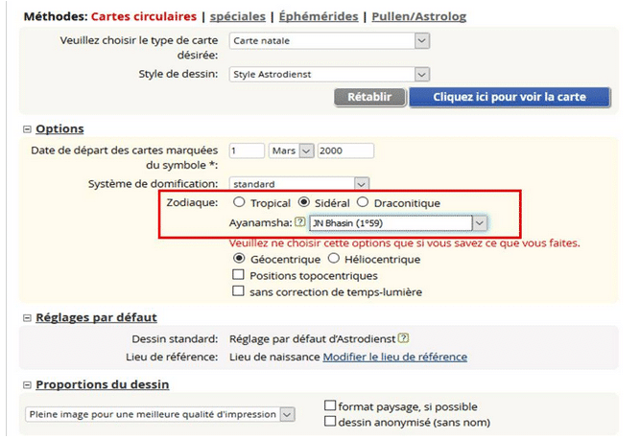640x439 pixels.
Task: Open the Éphémérides methods tab
Action: (x=319, y=16)
